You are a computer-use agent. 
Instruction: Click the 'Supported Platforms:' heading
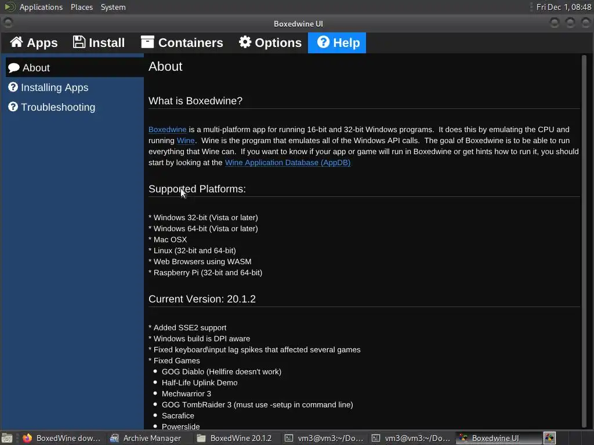coord(197,189)
